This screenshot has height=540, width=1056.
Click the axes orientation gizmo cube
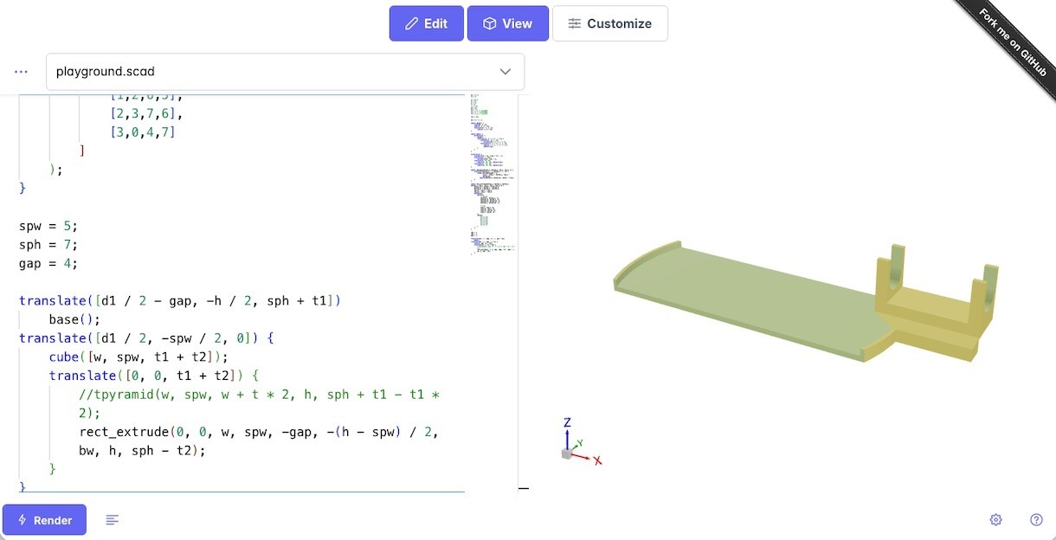pyautogui.click(x=566, y=453)
